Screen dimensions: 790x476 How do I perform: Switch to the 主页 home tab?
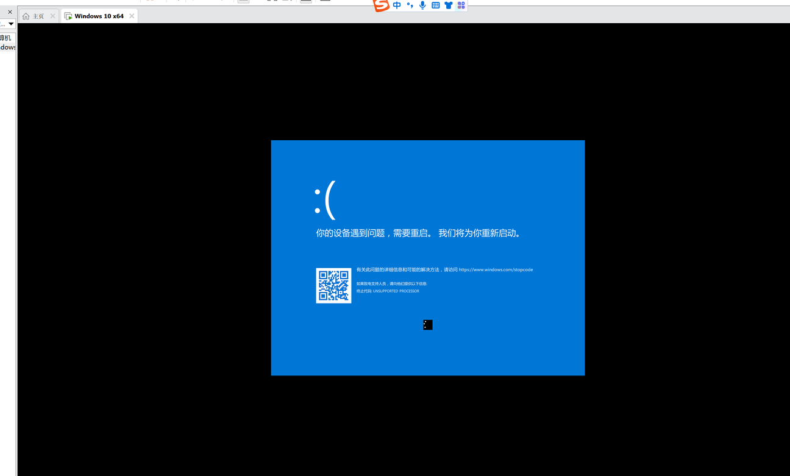[x=38, y=16]
